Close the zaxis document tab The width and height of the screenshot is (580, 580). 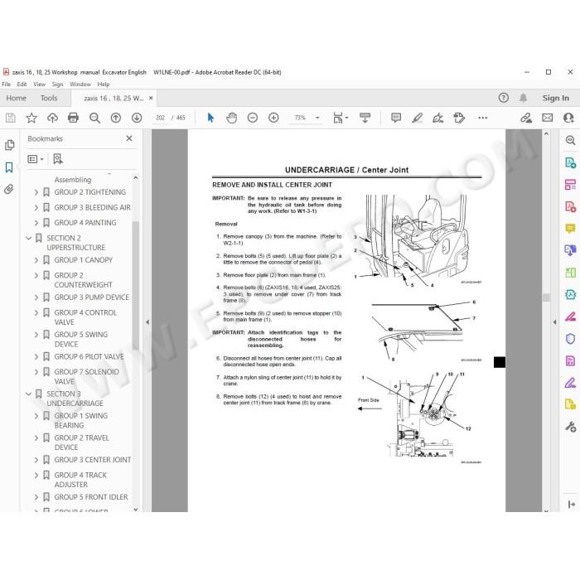point(151,98)
